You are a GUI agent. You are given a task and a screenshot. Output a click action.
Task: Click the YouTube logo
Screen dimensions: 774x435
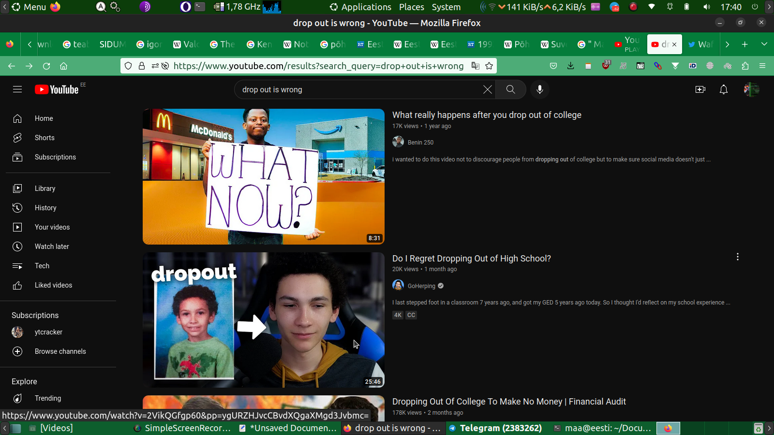click(57, 89)
